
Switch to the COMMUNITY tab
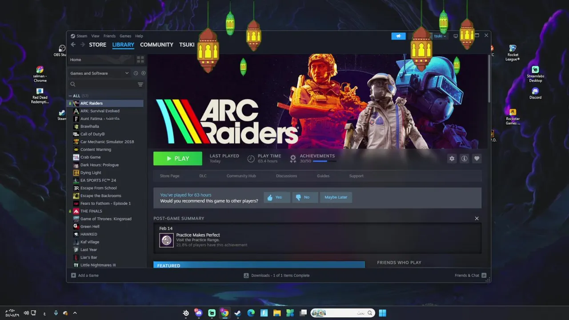156,45
